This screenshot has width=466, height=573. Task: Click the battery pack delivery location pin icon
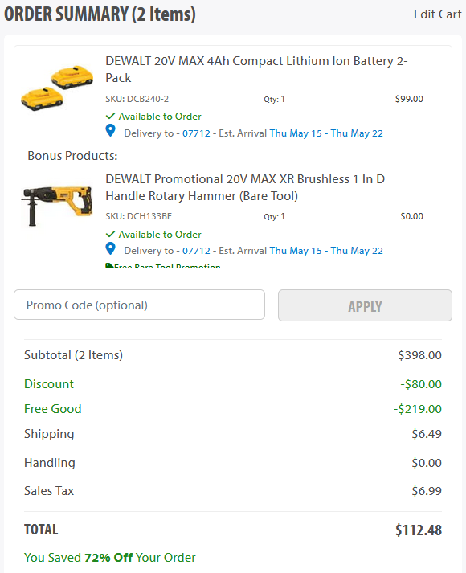(110, 131)
